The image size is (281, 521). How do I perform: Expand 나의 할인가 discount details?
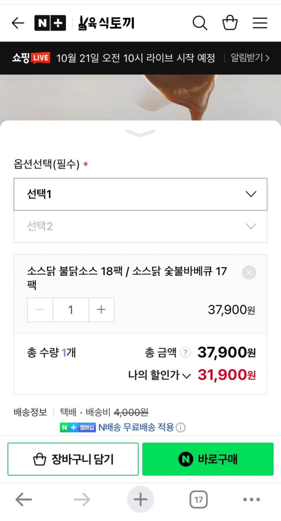click(x=160, y=375)
